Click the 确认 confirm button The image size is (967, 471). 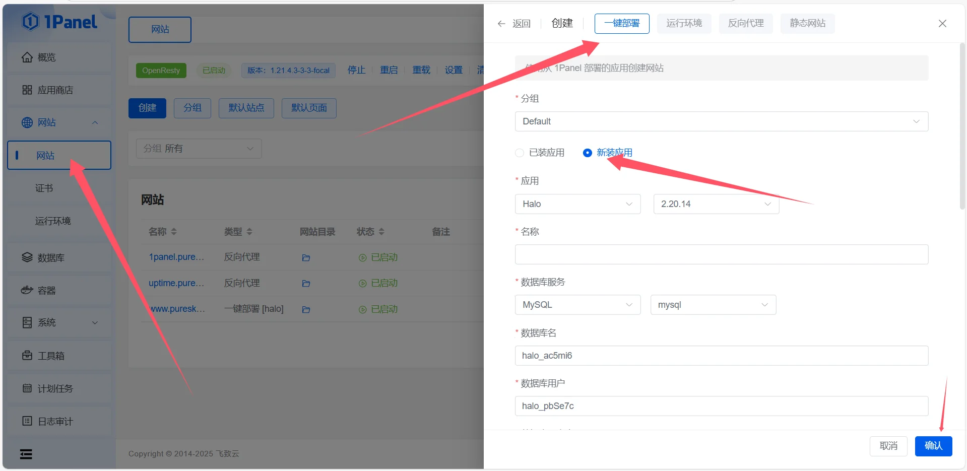click(x=933, y=446)
